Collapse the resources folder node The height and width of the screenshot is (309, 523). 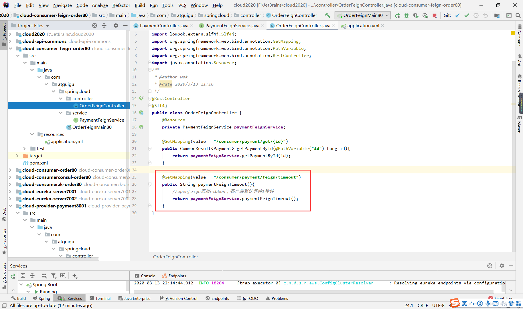32,134
